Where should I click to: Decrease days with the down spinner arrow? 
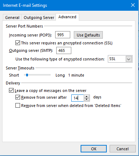coord(87,99)
